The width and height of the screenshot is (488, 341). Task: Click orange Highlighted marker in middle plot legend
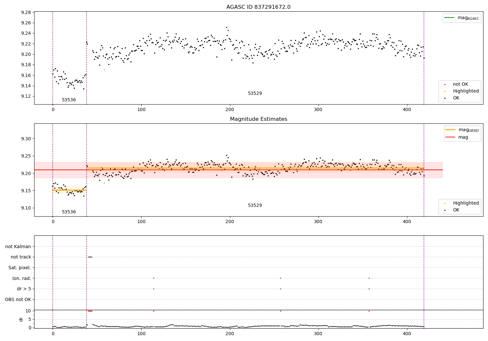click(445, 203)
